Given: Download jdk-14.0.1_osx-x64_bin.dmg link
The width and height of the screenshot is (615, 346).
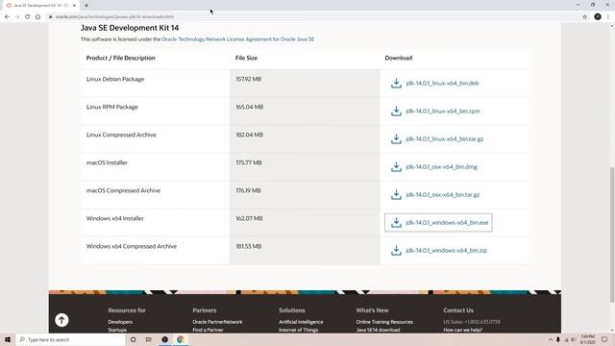Looking at the screenshot, I should (x=442, y=166).
